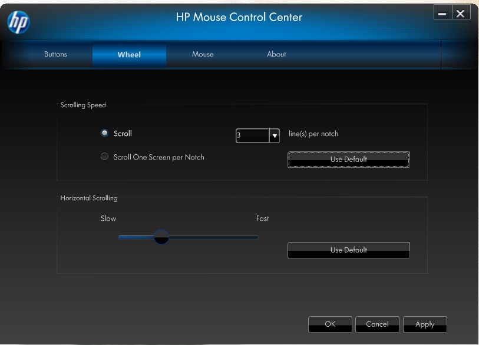Click the lines per notch field showing 3
Image resolution: width=479 pixels, height=345 pixels.
252,136
